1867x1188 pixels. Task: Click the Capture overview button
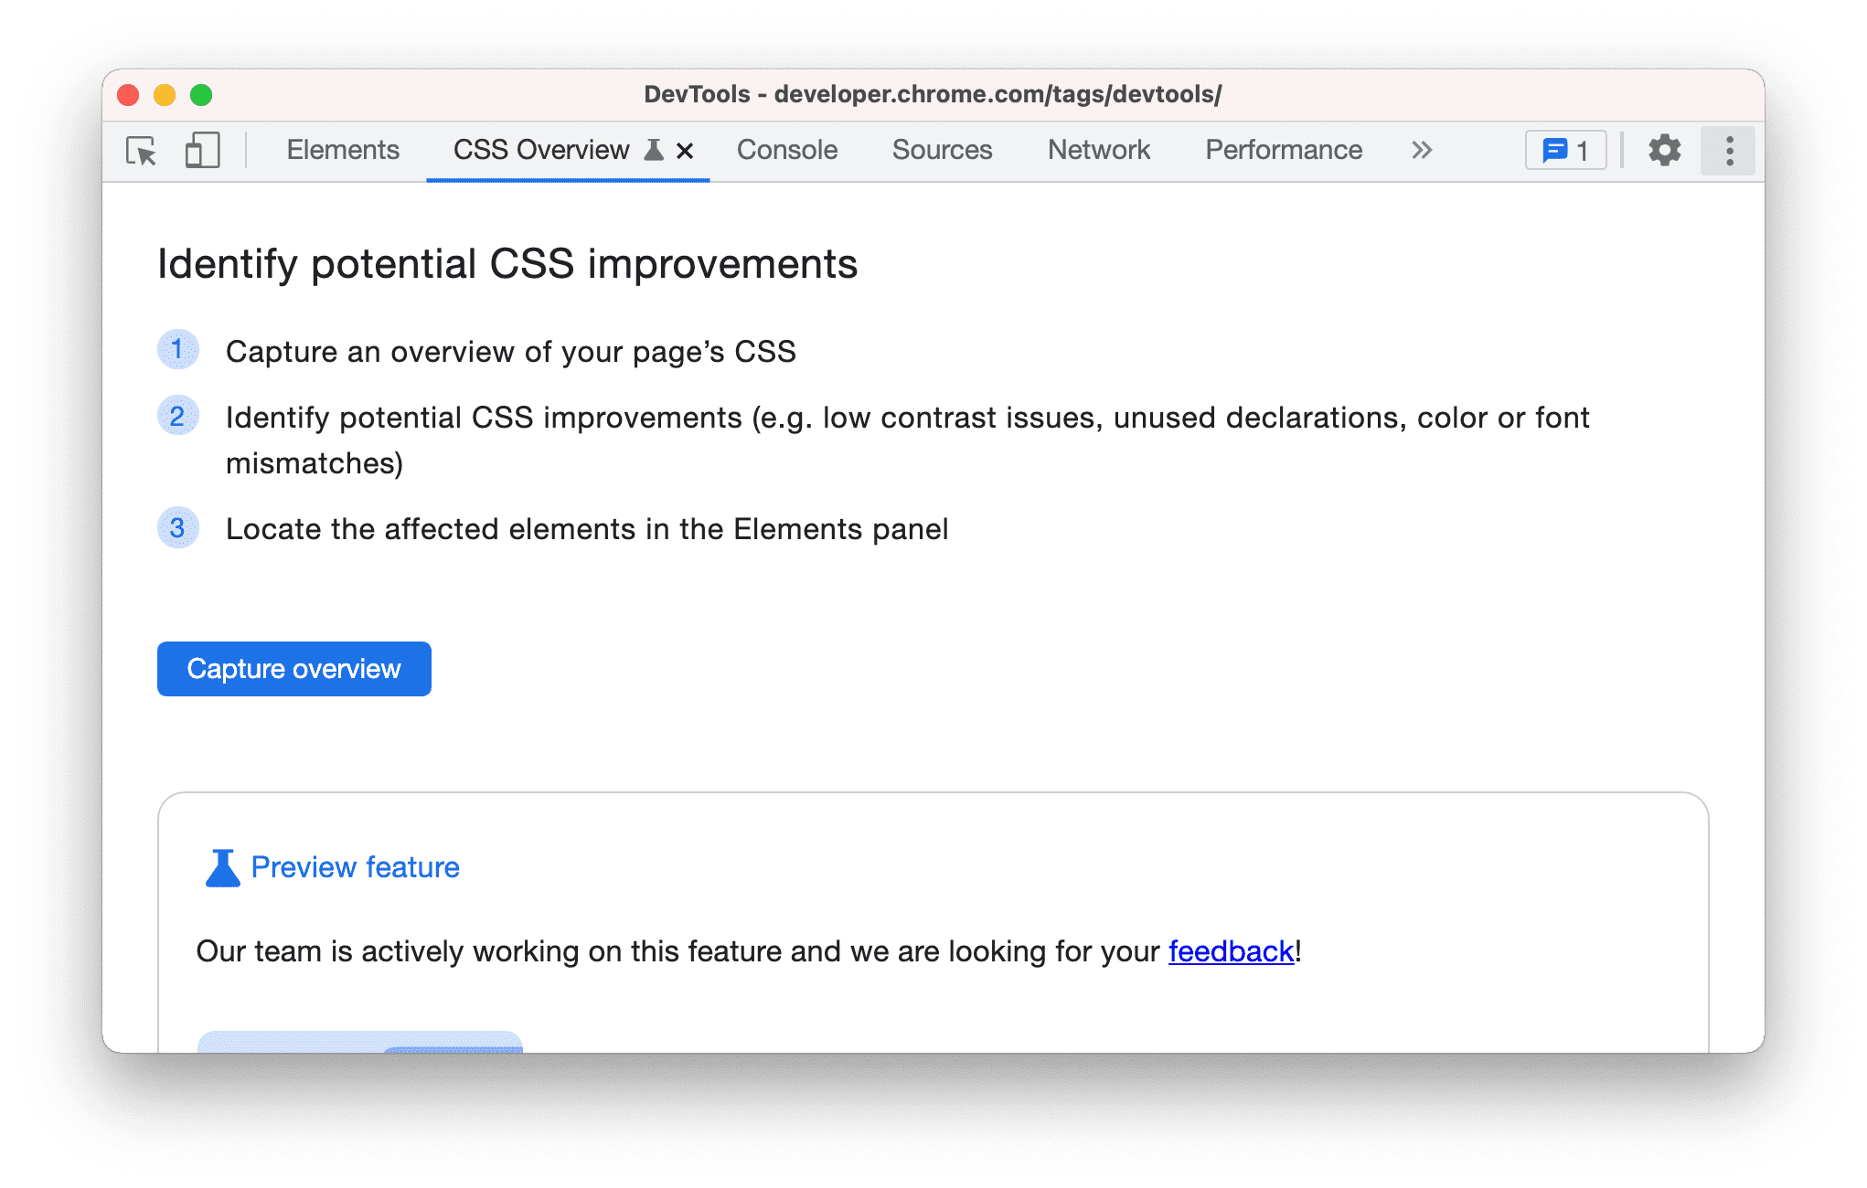(x=293, y=668)
